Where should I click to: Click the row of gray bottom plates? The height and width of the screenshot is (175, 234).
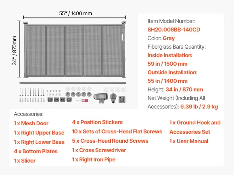tap(58, 100)
